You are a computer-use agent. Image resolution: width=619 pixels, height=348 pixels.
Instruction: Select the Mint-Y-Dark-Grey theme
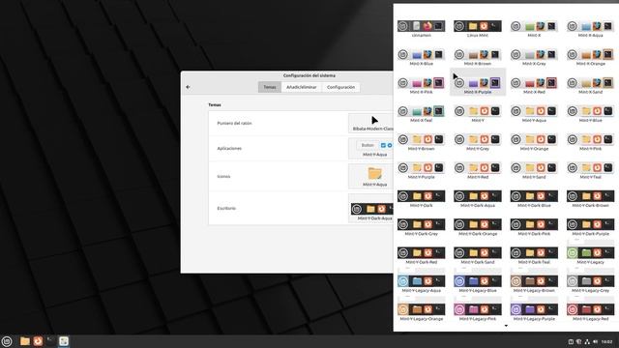point(422,227)
